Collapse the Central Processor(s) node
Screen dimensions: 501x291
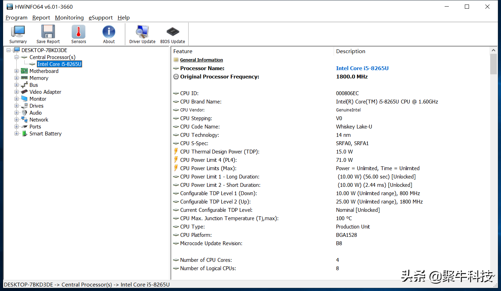pos(17,57)
